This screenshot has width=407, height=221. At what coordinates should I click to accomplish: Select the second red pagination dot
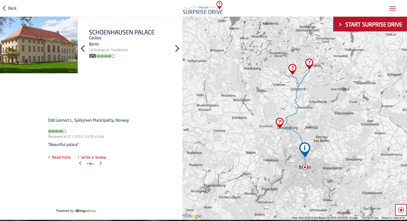click(90, 164)
